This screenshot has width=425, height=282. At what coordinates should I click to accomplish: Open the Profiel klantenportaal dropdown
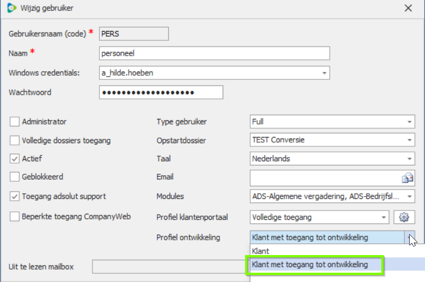point(384,217)
